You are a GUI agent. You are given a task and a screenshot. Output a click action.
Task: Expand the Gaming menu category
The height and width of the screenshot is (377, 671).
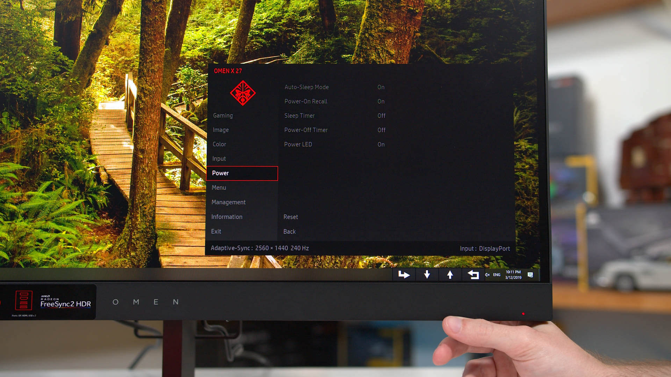223,116
